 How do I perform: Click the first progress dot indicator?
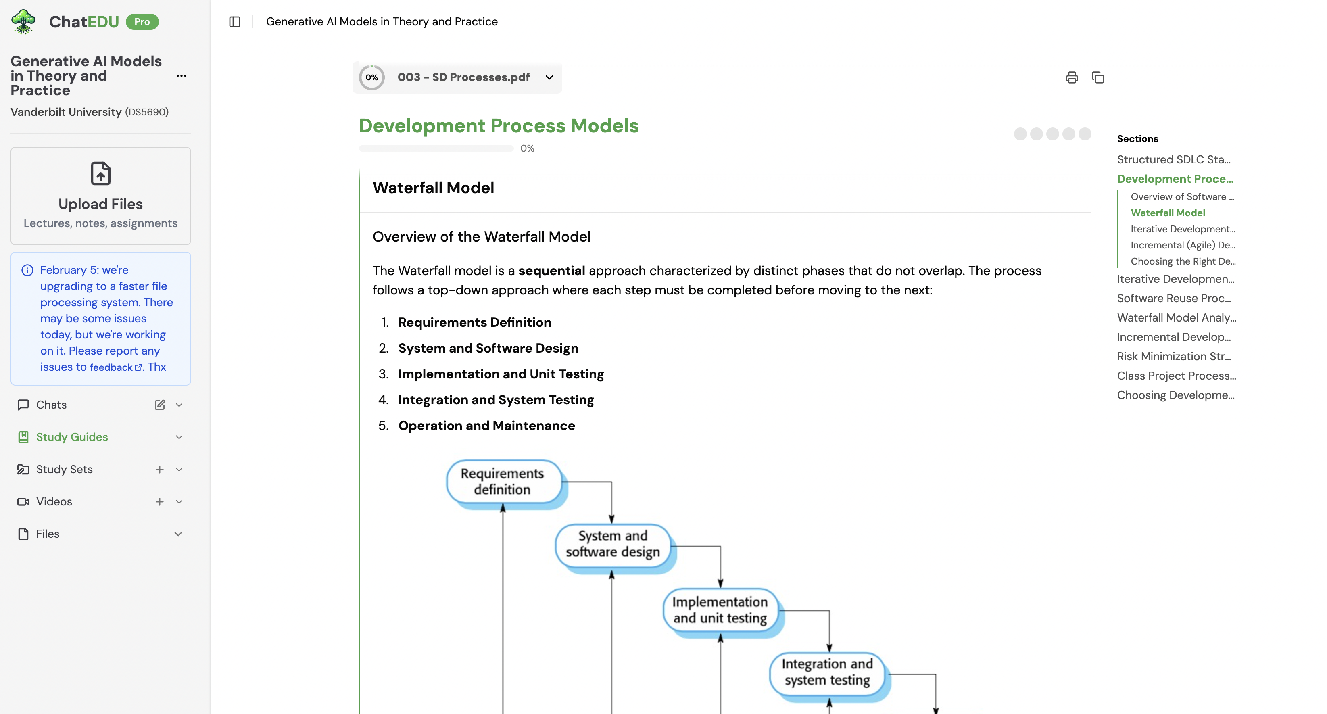(x=1020, y=134)
